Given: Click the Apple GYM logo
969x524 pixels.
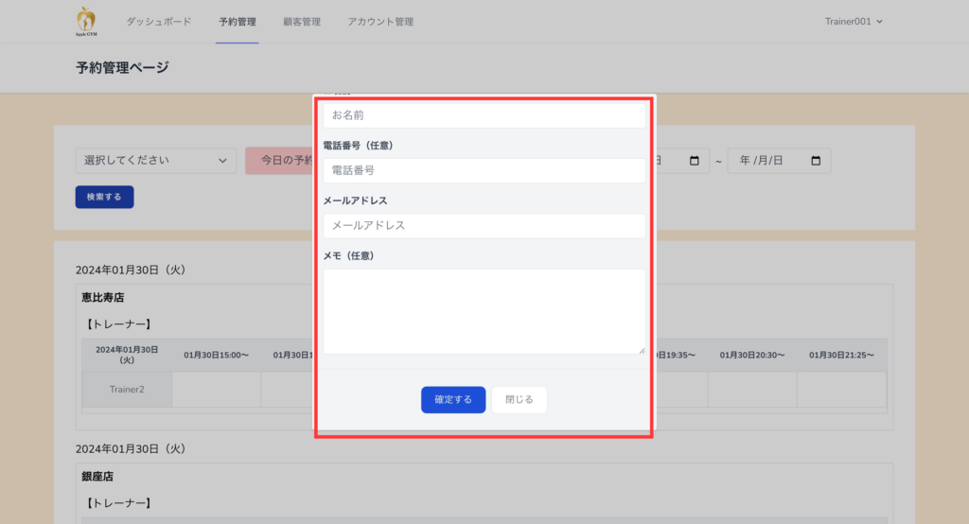Looking at the screenshot, I should [86, 21].
